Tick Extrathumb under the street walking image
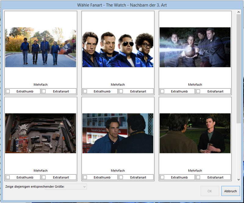 click(x=8, y=91)
